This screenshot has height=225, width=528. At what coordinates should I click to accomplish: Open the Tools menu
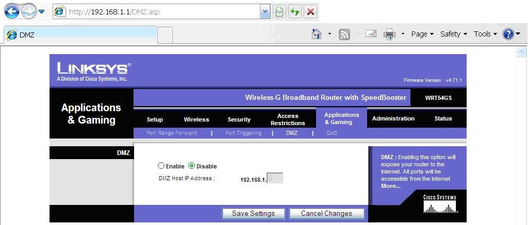485,34
